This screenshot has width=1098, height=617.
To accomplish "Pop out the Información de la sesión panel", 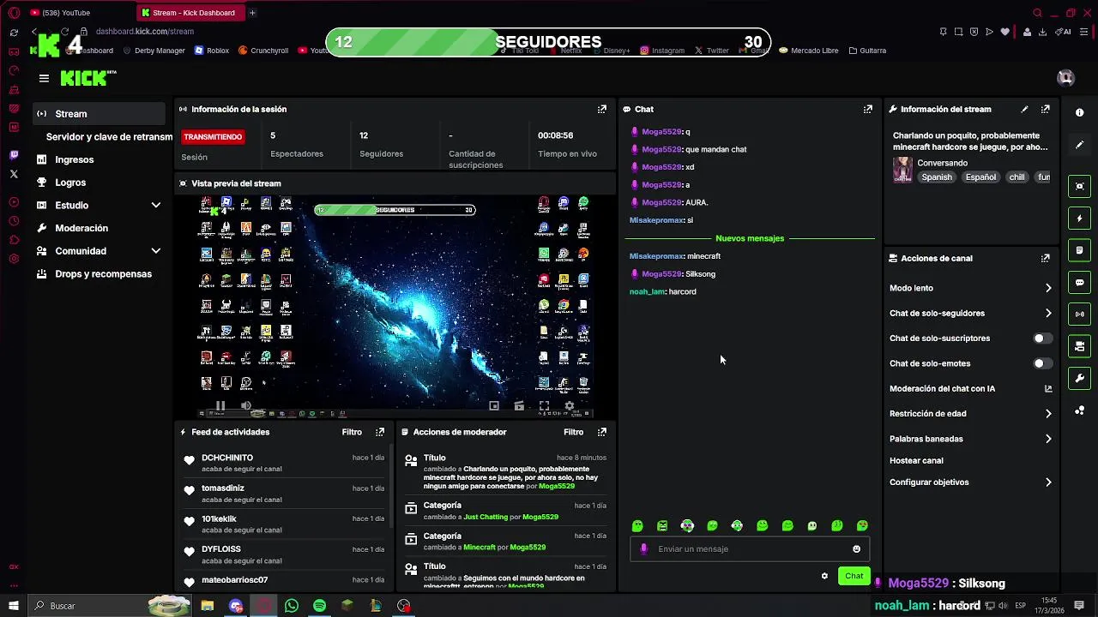I will coord(602,110).
